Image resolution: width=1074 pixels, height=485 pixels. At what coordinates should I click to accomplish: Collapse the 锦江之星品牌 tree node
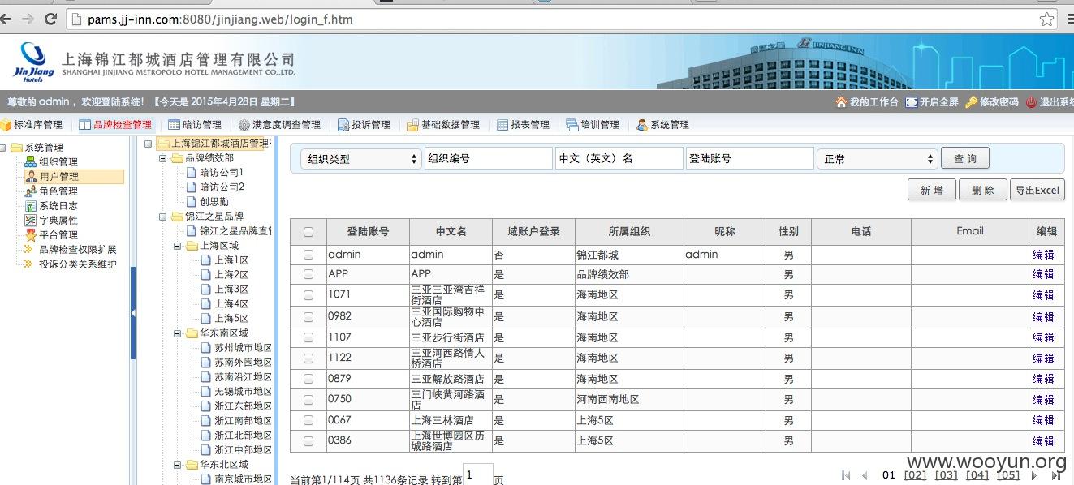pos(163,217)
